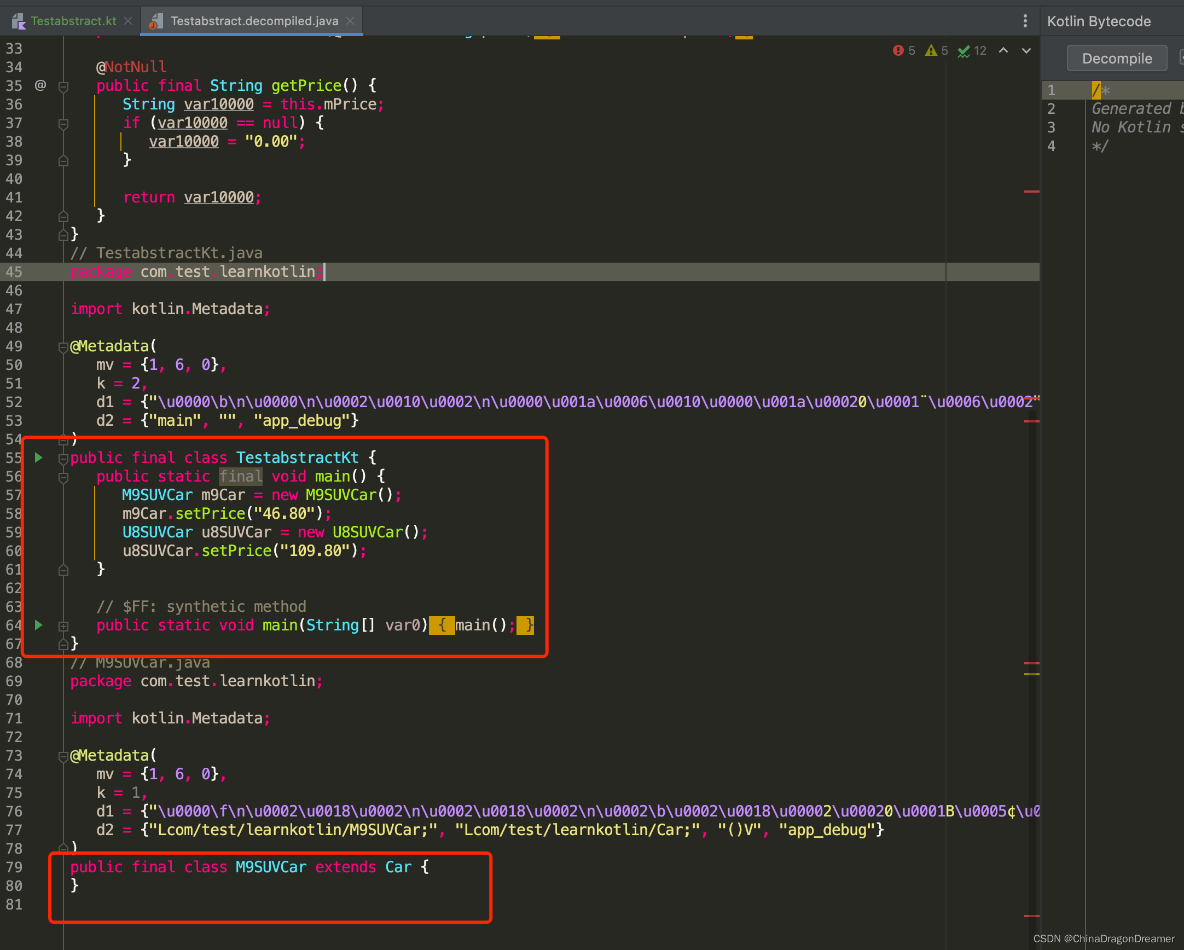Viewport: 1184px width, 950px height.
Task: Close the Testabstract.decompiled.java tab
Action: coord(350,21)
